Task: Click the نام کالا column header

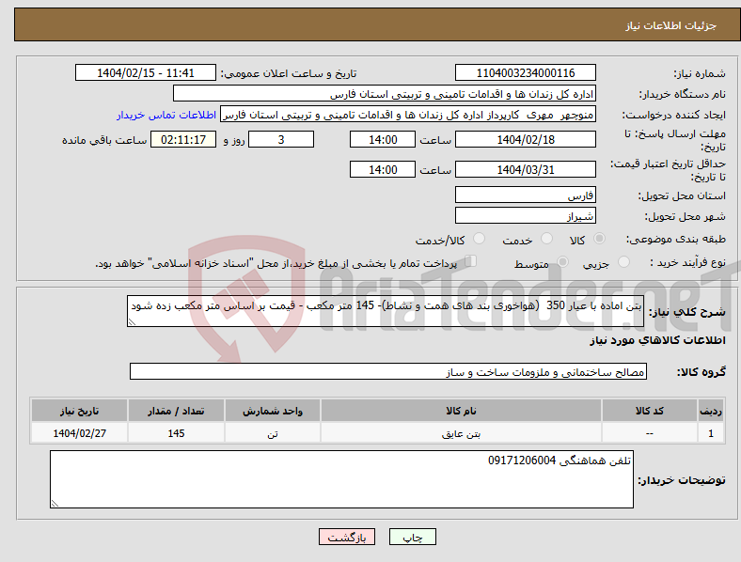Action: [x=461, y=411]
